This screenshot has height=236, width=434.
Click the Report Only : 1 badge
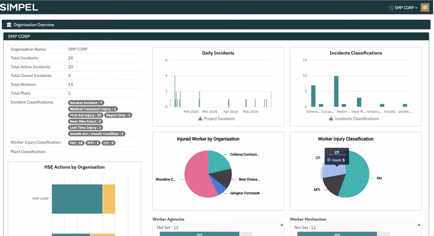118,115
